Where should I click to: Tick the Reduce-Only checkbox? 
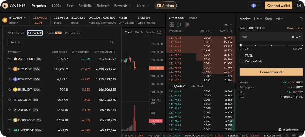pos(241,61)
